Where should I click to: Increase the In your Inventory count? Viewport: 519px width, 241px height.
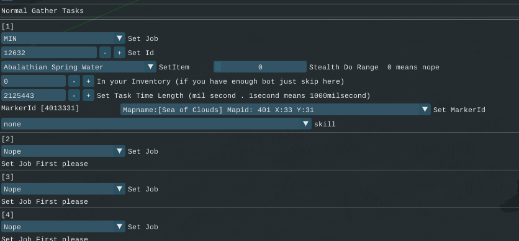tap(88, 81)
